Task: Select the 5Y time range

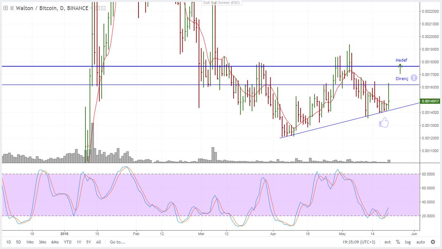Action: coord(88,242)
